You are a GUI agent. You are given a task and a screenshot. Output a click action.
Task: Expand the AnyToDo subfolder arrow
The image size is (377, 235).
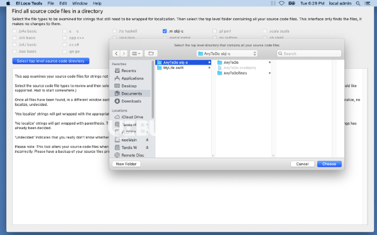(x=270, y=62)
